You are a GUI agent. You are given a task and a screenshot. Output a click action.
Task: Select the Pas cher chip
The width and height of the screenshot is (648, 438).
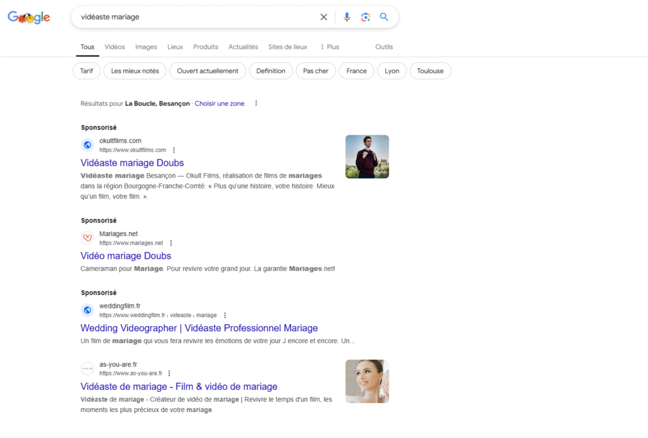click(x=316, y=71)
